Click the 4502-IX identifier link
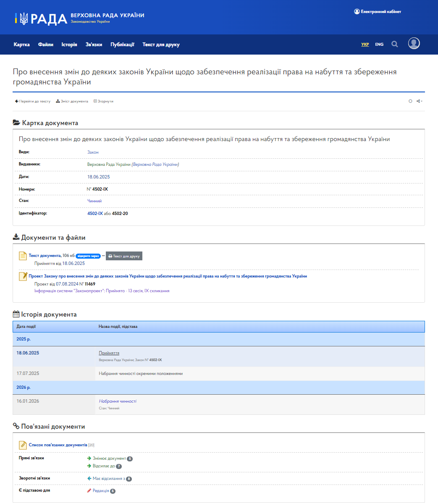The height and width of the screenshot is (503, 438). click(95, 214)
